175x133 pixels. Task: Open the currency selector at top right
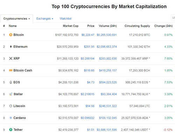click(173, 18)
